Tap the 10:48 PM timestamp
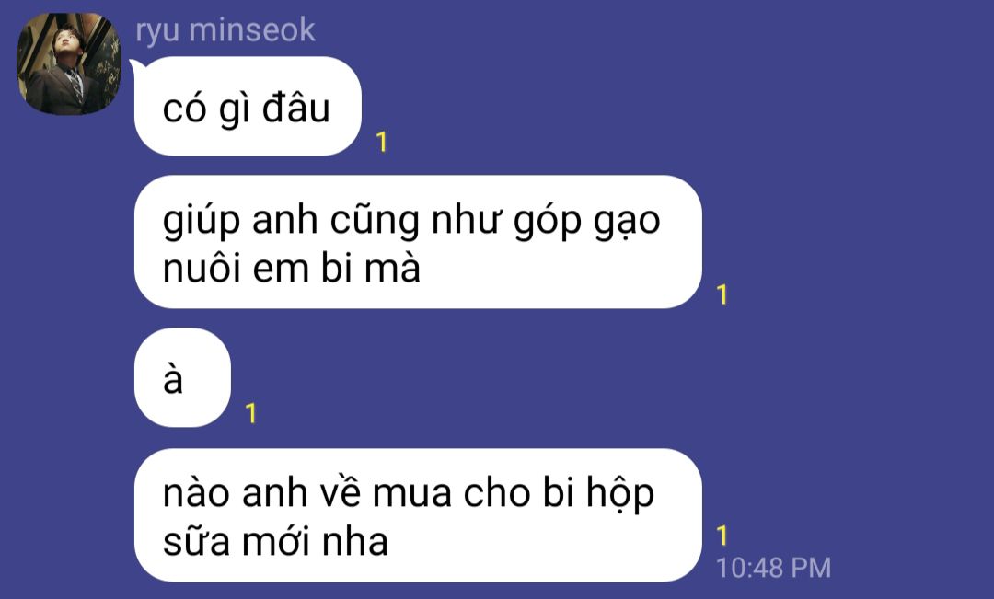Image resolution: width=994 pixels, height=599 pixels. tap(773, 568)
